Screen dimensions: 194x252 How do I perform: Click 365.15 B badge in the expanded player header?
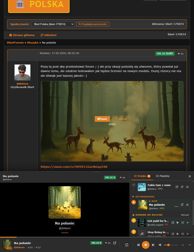(x=110, y=178)
